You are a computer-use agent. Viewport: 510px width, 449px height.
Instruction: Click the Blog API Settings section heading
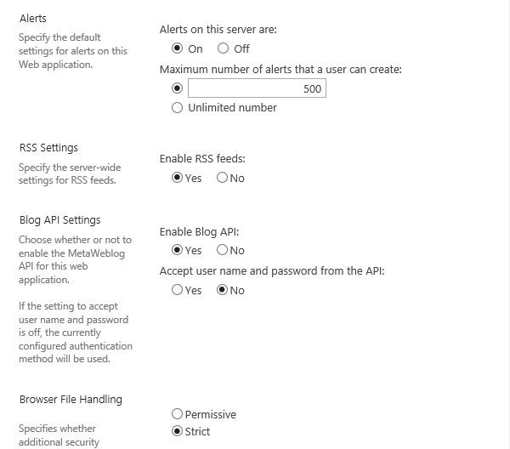[59, 220]
